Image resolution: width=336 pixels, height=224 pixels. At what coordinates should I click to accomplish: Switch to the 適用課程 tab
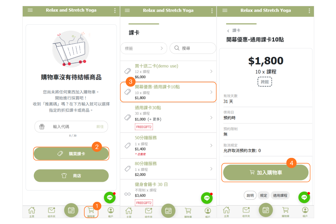point(280,195)
